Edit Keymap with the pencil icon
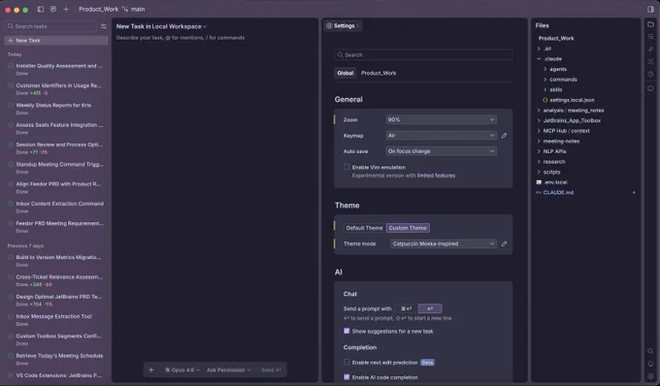 point(504,136)
